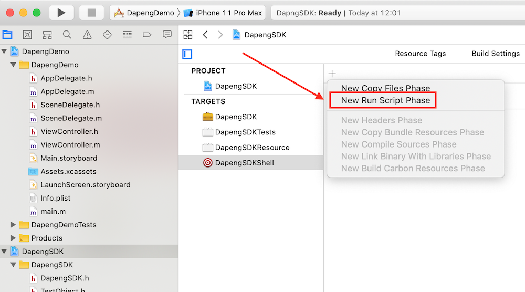Open LaunchScreen.storyboard file
The width and height of the screenshot is (525, 292).
86,185
